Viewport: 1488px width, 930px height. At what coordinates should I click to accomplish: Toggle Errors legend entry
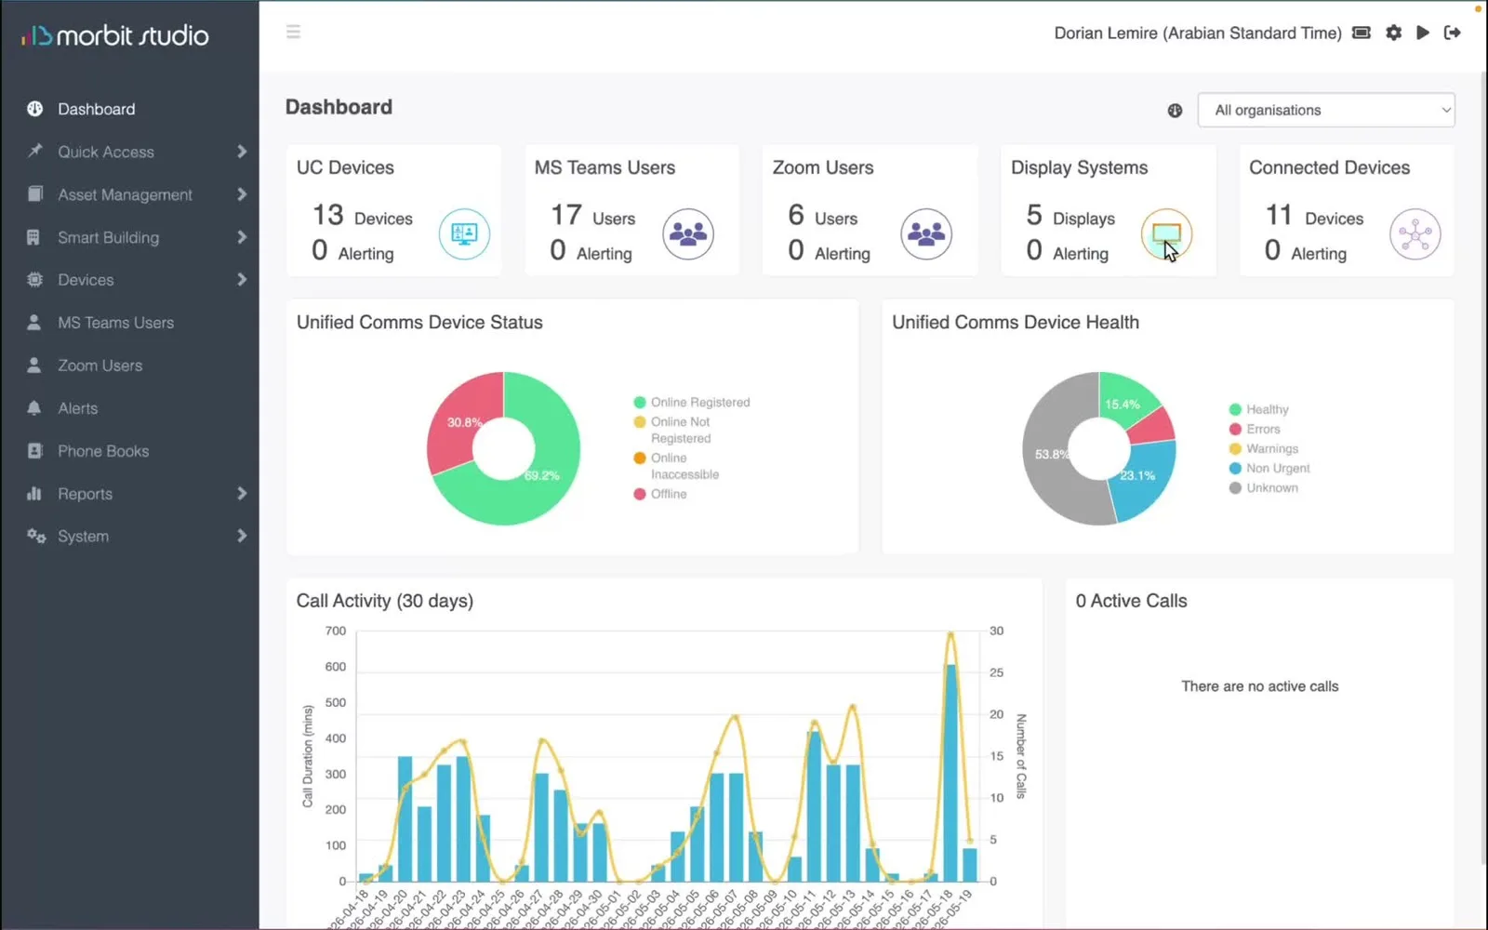(x=1255, y=429)
